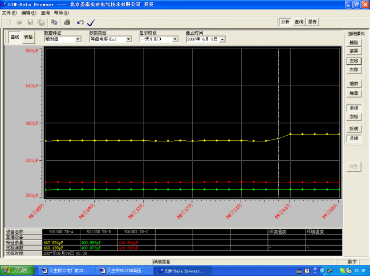Viewport: 370px width, 276px height.
Task: Click the yellow curve point where it rises
Action: (278, 139)
